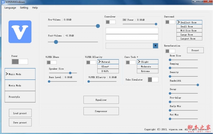Select Largest Room surround option
Screen dimensions: 213x134
coord(189,39)
